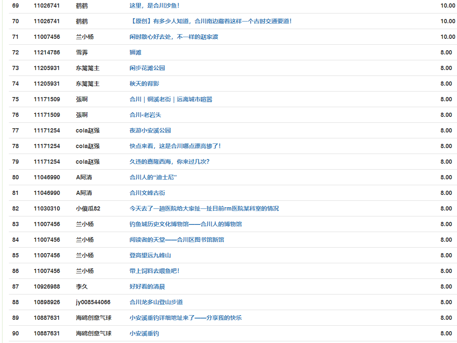Viewport: 457px width, 343px height.
Task: Click the "合川文峰古街" link
Action: [x=147, y=193]
